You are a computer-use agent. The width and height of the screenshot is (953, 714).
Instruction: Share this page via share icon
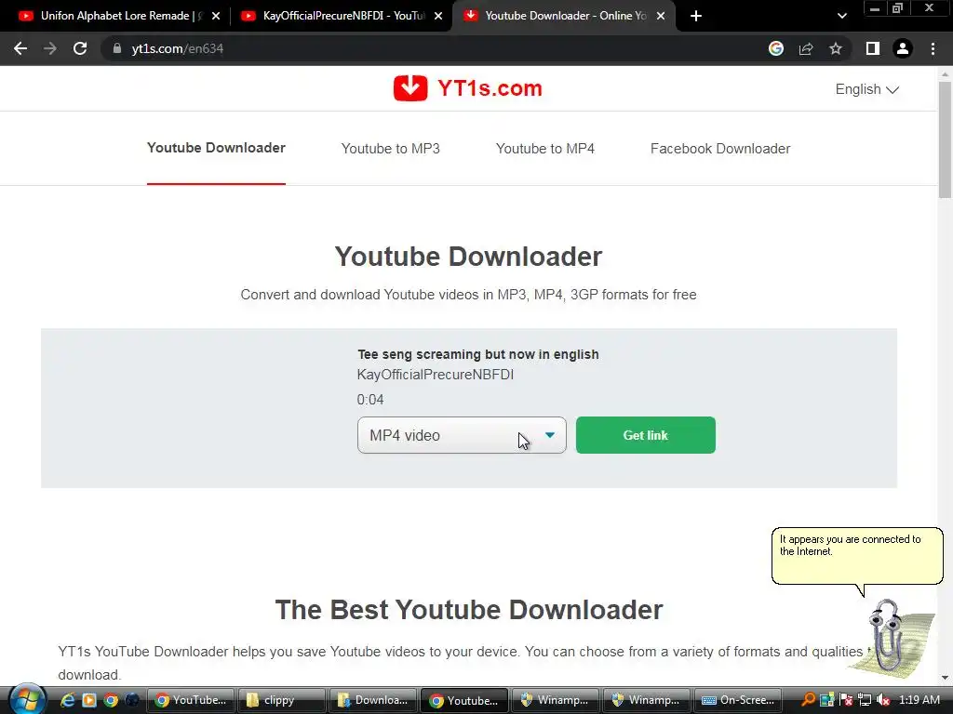pos(806,48)
